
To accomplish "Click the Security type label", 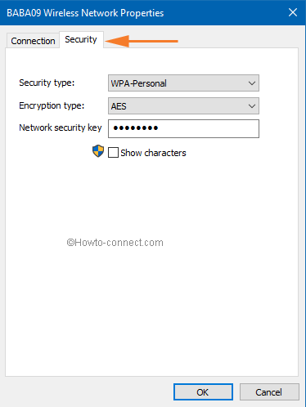I will click(x=47, y=83).
